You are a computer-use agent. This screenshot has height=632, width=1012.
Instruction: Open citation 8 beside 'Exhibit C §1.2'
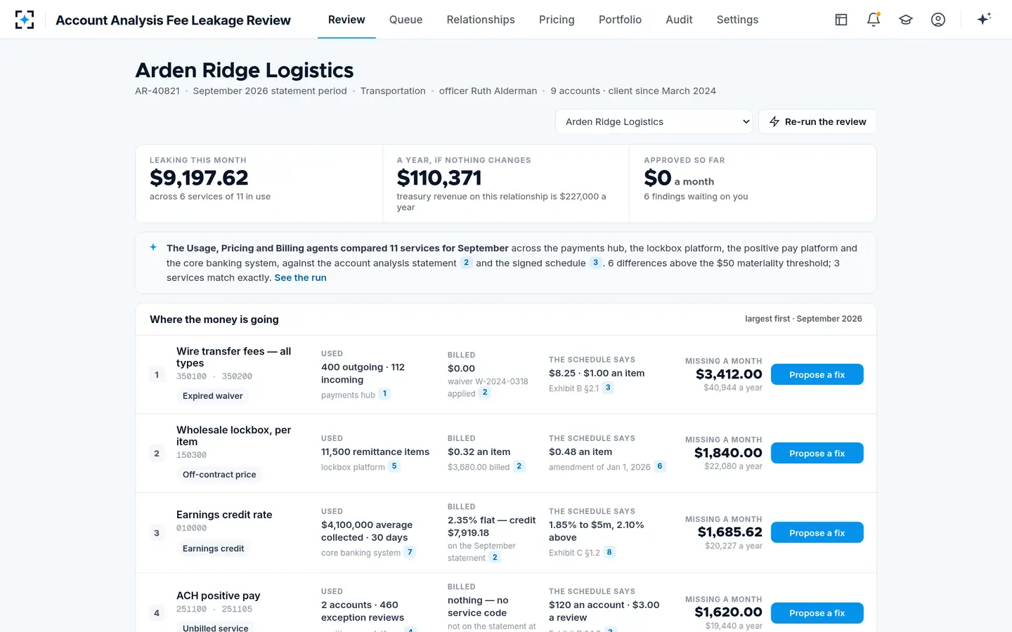609,552
